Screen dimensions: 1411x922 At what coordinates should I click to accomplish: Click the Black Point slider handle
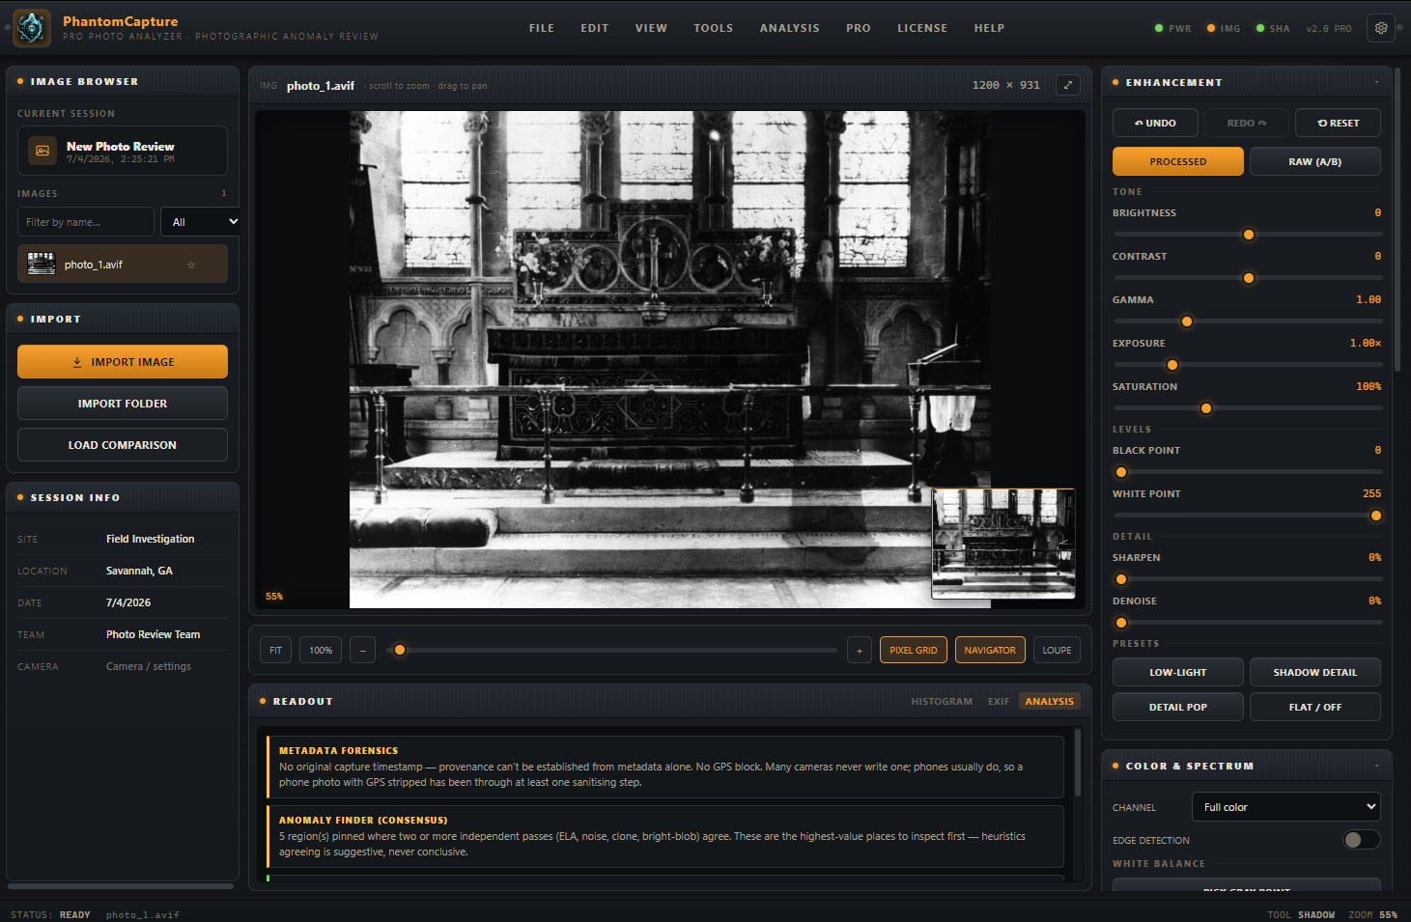[1121, 472]
